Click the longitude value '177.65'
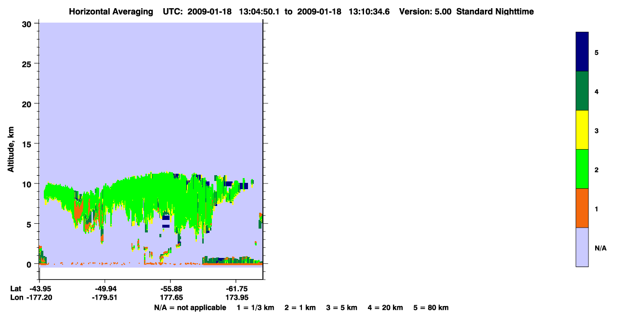626x321 pixels. click(x=170, y=297)
